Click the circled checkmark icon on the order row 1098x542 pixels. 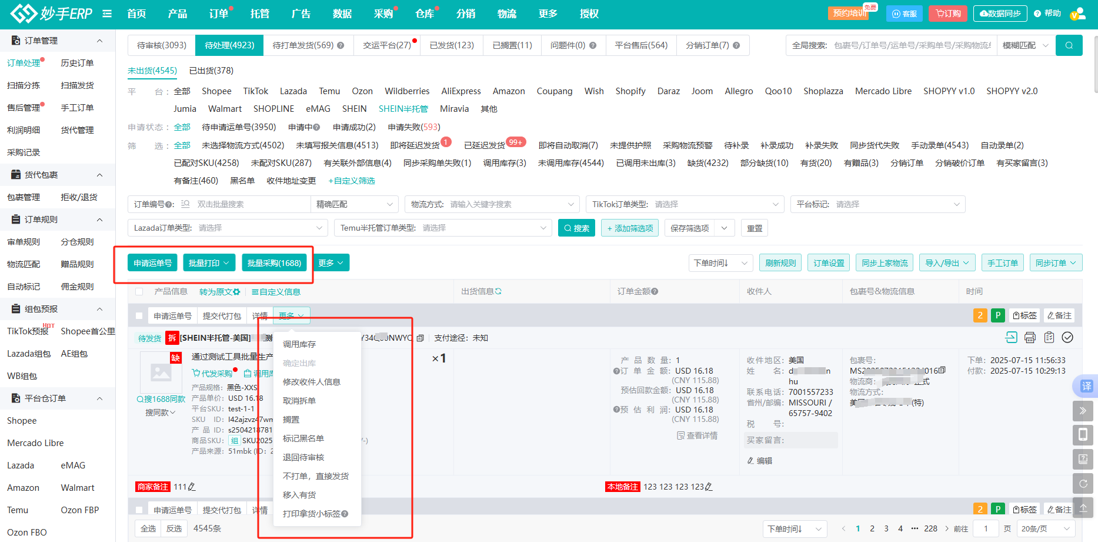click(x=1067, y=337)
